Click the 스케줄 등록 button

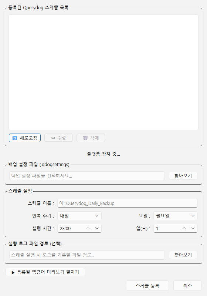(147, 286)
